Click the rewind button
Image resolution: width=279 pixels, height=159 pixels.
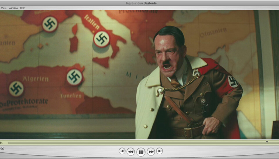tap(130, 152)
